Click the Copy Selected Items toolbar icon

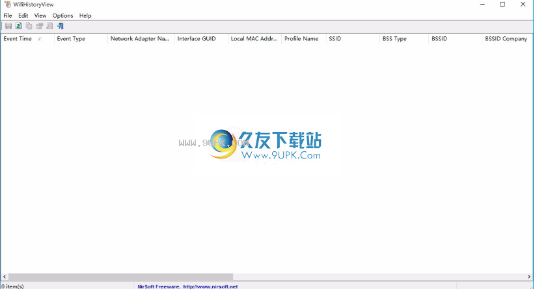point(29,26)
